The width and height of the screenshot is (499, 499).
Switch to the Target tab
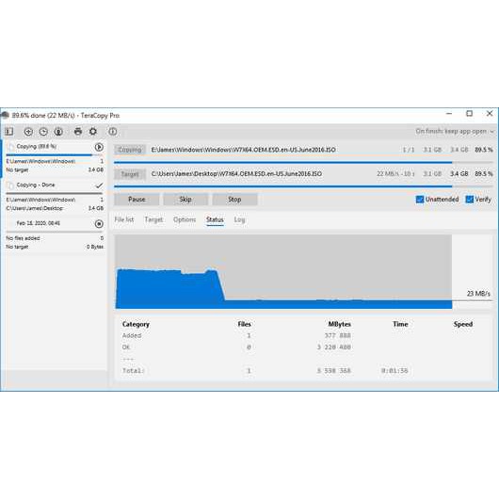(153, 219)
